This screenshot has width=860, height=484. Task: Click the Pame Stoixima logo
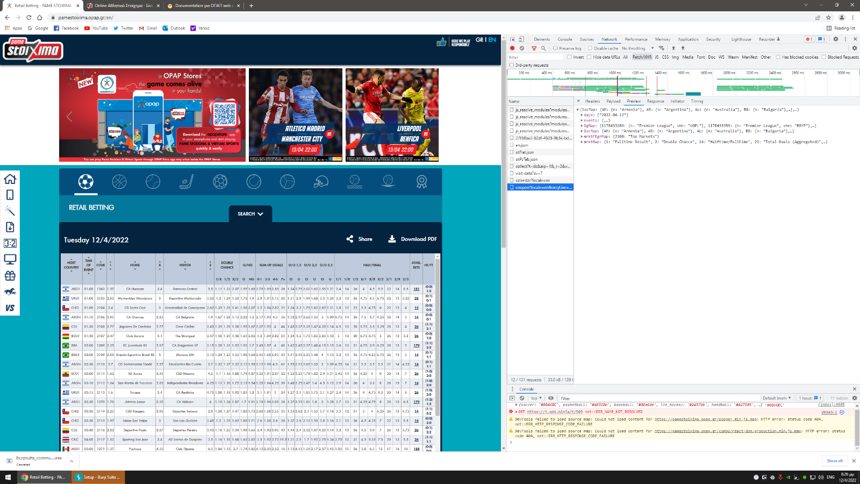point(33,49)
